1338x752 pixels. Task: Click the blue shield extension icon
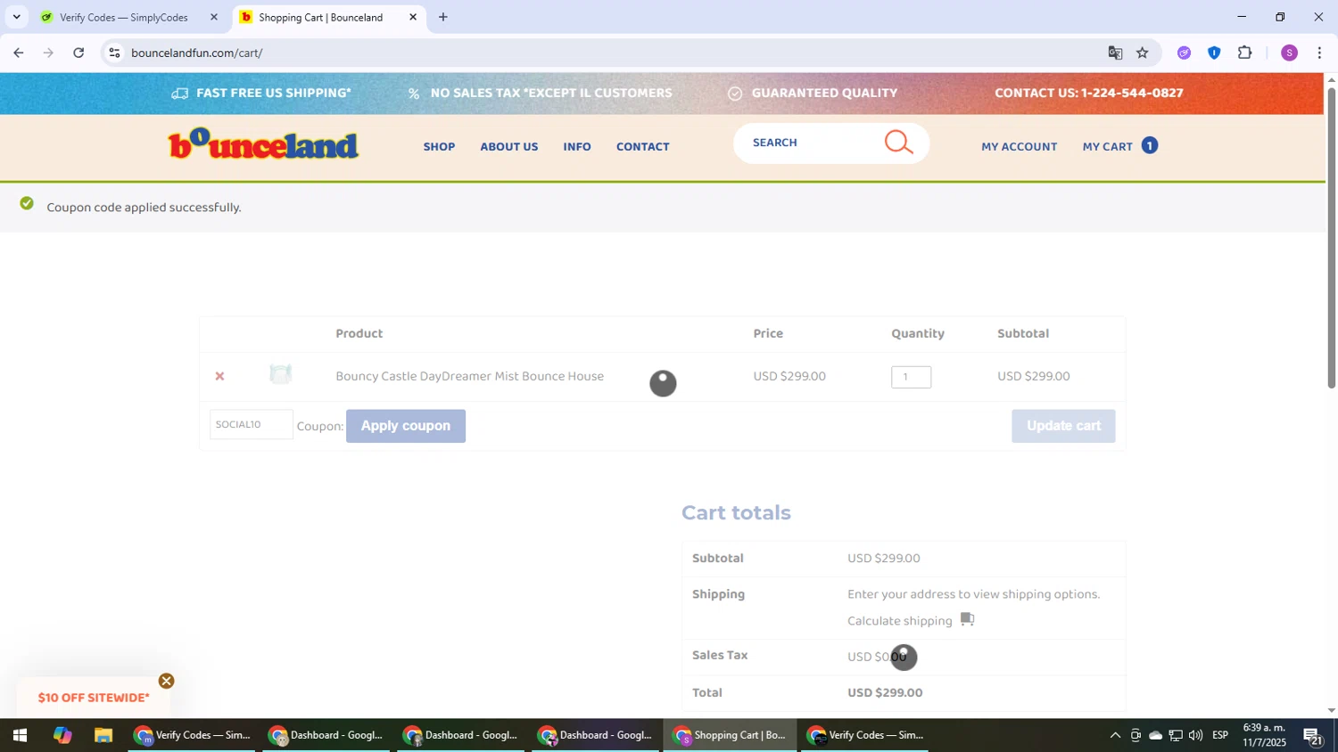pyautogui.click(x=1214, y=53)
